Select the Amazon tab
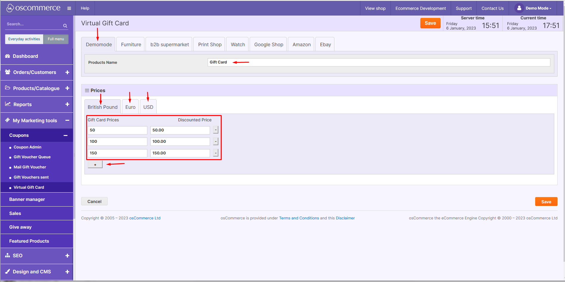This screenshot has height=282, width=565. coord(301,44)
